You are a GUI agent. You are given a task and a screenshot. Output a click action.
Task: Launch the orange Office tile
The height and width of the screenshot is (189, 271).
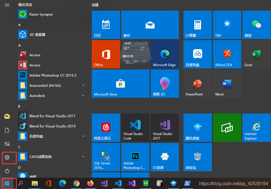click(x=106, y=54)
